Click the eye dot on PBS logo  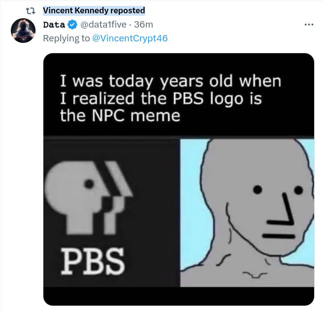point(89,184)
